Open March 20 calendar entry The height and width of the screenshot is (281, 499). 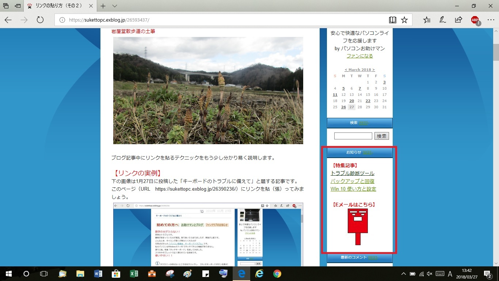pyautogui.click(x=351, y=101)
